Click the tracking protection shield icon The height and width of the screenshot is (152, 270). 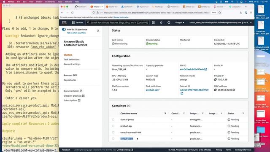coord(94,13)
